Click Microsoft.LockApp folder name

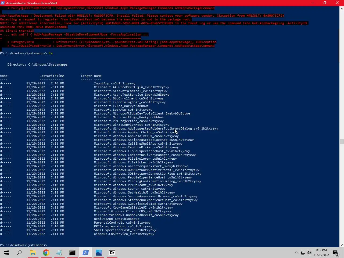point(123,110)
